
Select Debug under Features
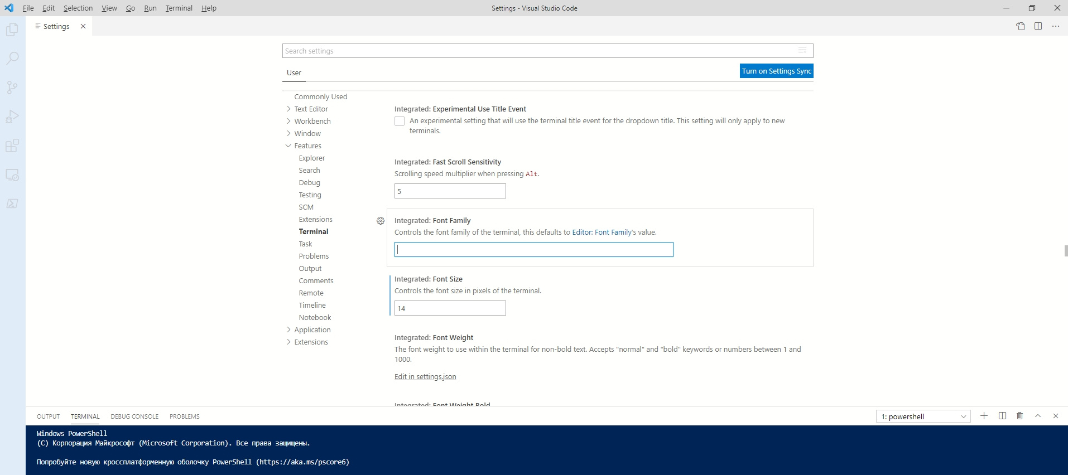tap(310, 182)
